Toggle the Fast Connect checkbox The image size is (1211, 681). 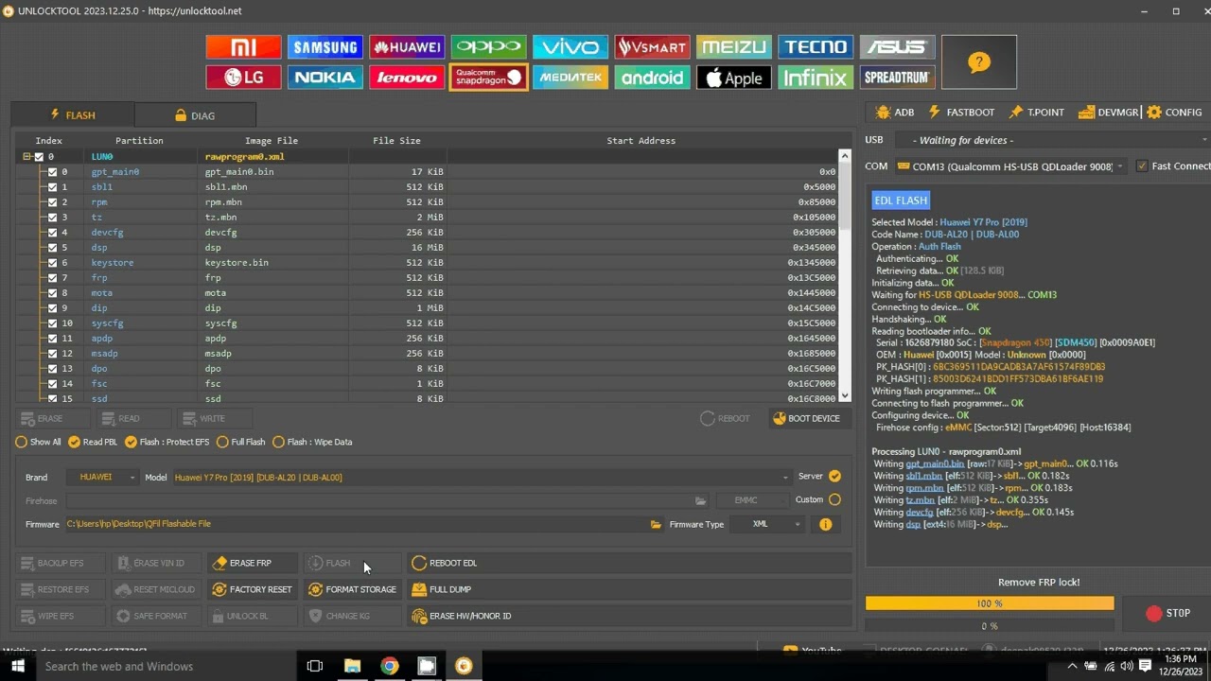pyautogui.click(x=1142, y=166)
